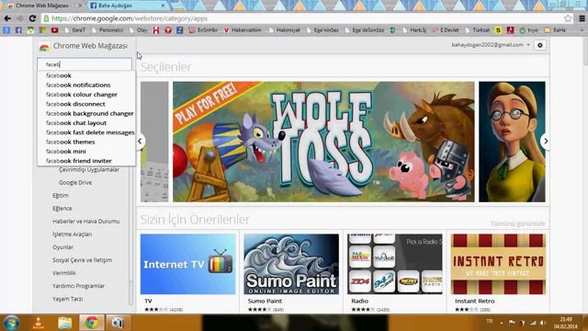This screenshot has width=588, height=331.
Task: Switch to Chrome in the taskbar
Action: (x=92, y=323)
